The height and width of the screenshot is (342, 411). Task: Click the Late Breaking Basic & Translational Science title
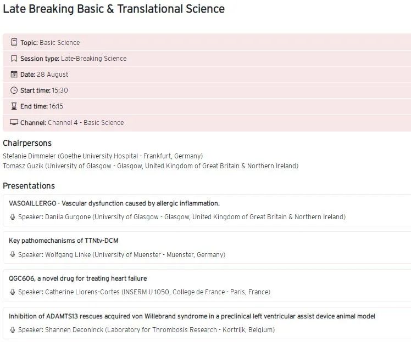(x=114, y=9)
